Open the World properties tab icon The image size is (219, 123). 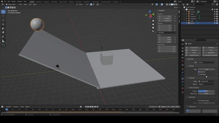click(182, 61)
